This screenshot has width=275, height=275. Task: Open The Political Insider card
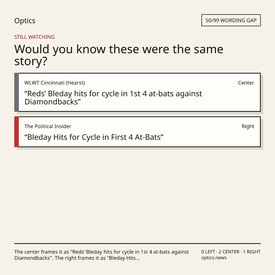pos(137,132)
